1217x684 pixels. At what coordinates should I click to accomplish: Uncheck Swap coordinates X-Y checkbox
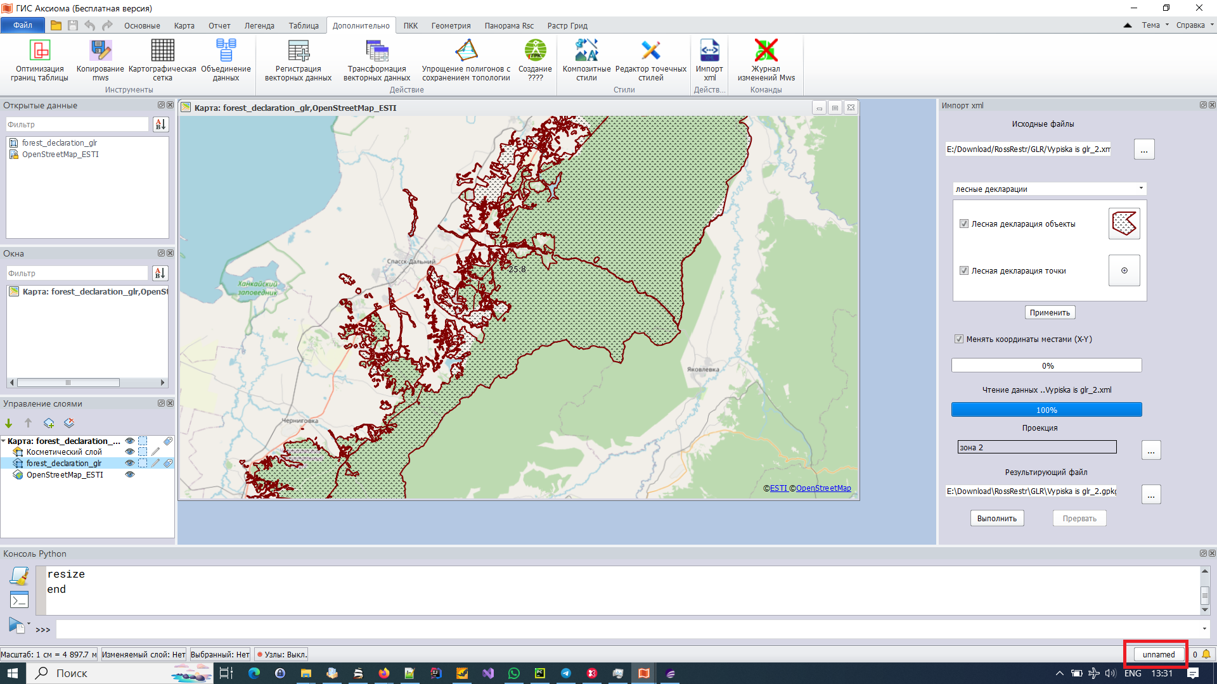tap(959, 339)
